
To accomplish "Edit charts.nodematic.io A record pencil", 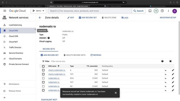I will (173, 70).
